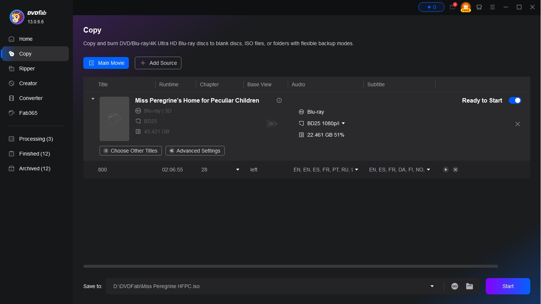Click the Runtime column header
Image resolution: width=541 pixels, height=304 pixels.
point(169,84)
